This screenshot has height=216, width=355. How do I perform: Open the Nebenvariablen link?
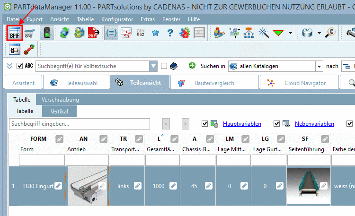314,124
